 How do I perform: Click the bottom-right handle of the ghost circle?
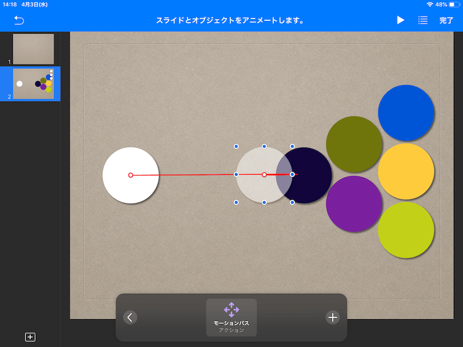292,202
